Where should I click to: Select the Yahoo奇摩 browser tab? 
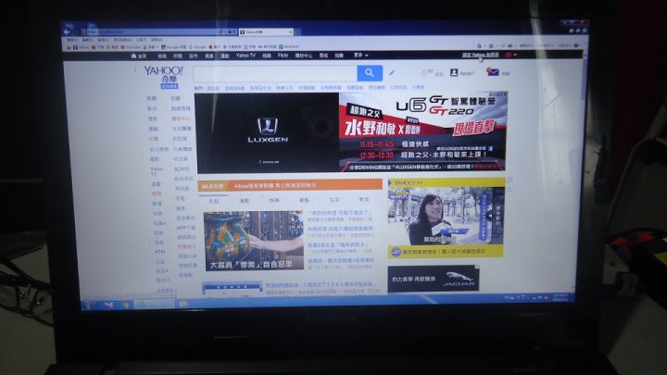(264, 31)
